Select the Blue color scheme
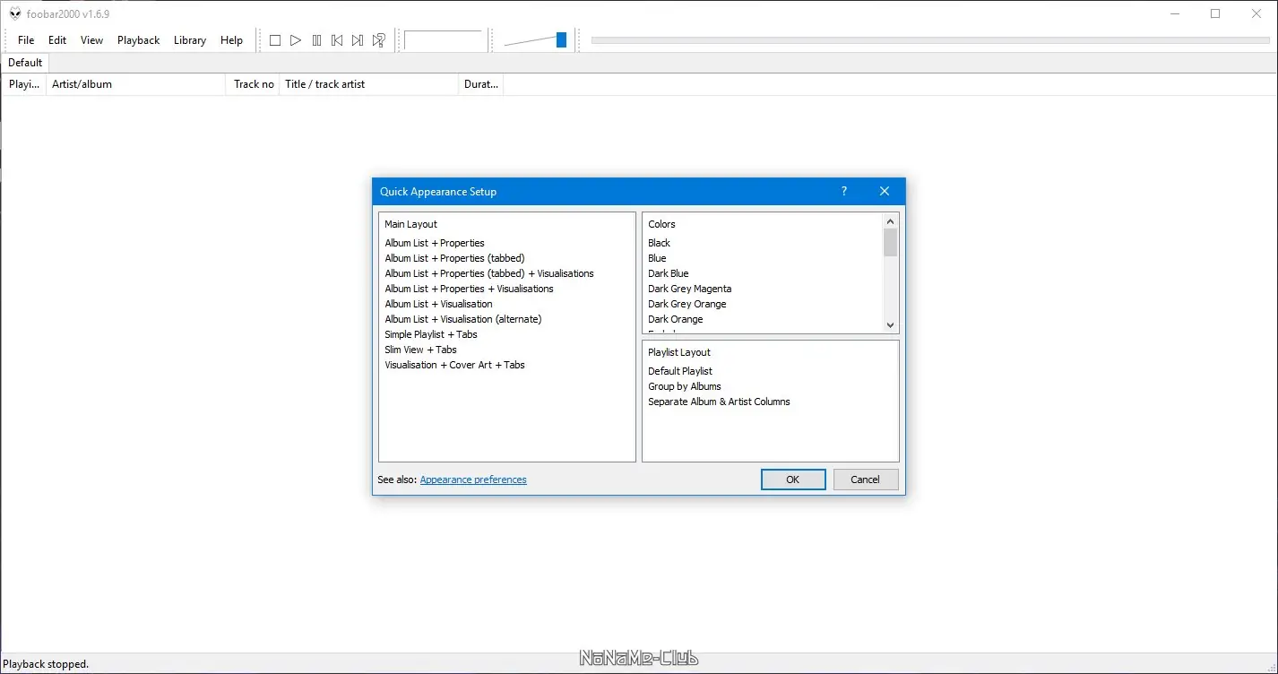 click(658, 258)
